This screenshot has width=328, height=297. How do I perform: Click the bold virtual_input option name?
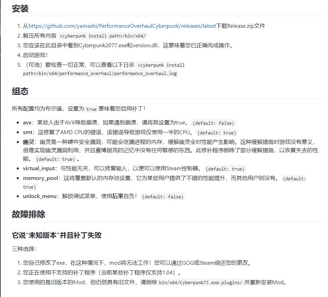click(x=39, y=168)
